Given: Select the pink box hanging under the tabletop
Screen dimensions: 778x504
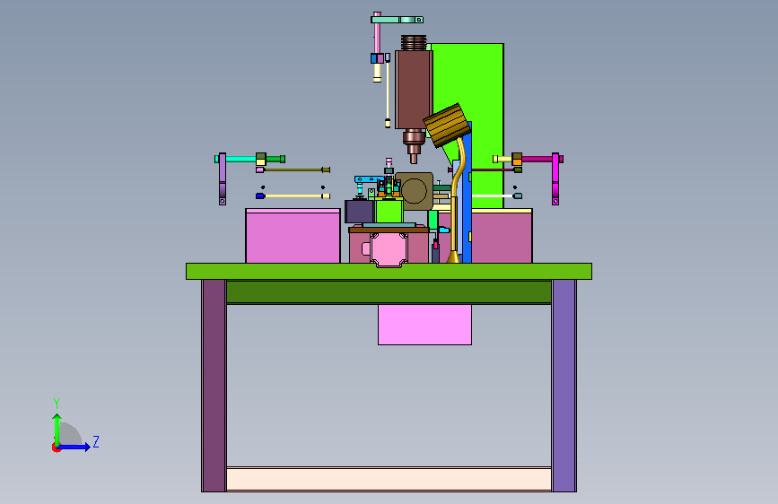Looking at the screenshot, I should (424, 325).
